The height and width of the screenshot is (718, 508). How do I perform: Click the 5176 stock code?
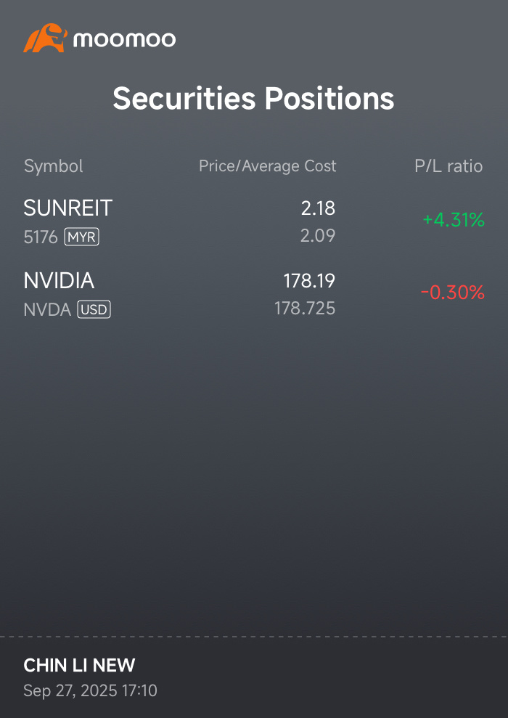point(41,237)
